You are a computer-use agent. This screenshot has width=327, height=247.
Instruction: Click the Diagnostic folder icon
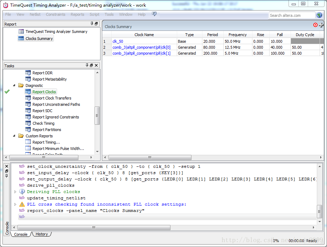21,85
